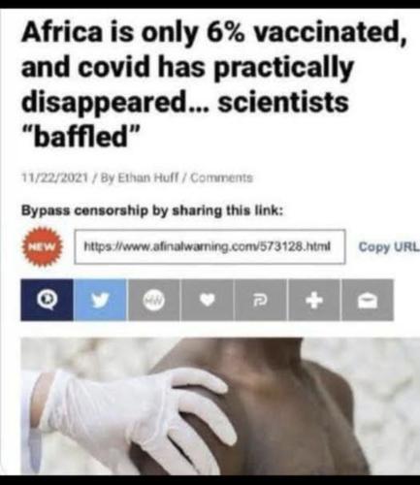This screenshot has height=485, width=420.
Task: Click the word "baffled" in the headline
Action: pyautogui.click(x=81, y=135)
